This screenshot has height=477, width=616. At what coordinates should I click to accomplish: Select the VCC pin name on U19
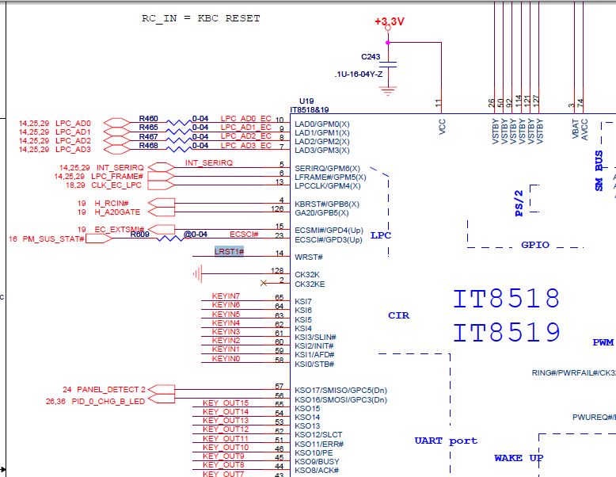click(x=442, y=127)
